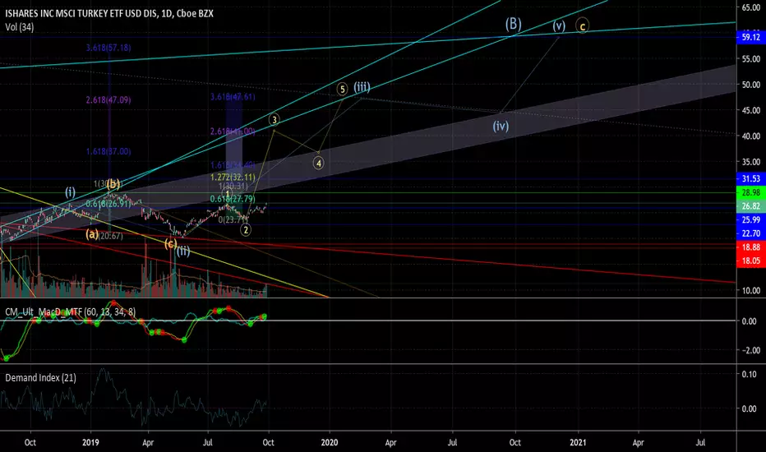Click the 2020 label on time axis
The image size is (766, 452).
tap(330, 443)
